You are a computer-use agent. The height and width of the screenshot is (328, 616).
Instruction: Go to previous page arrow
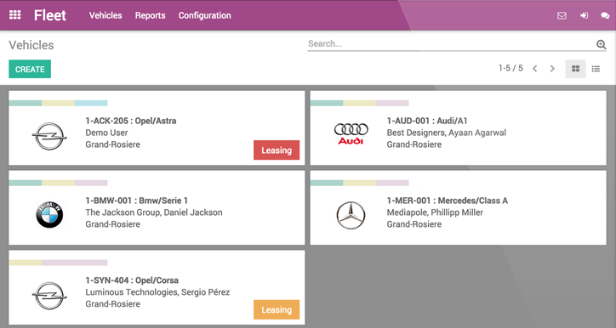534,69
